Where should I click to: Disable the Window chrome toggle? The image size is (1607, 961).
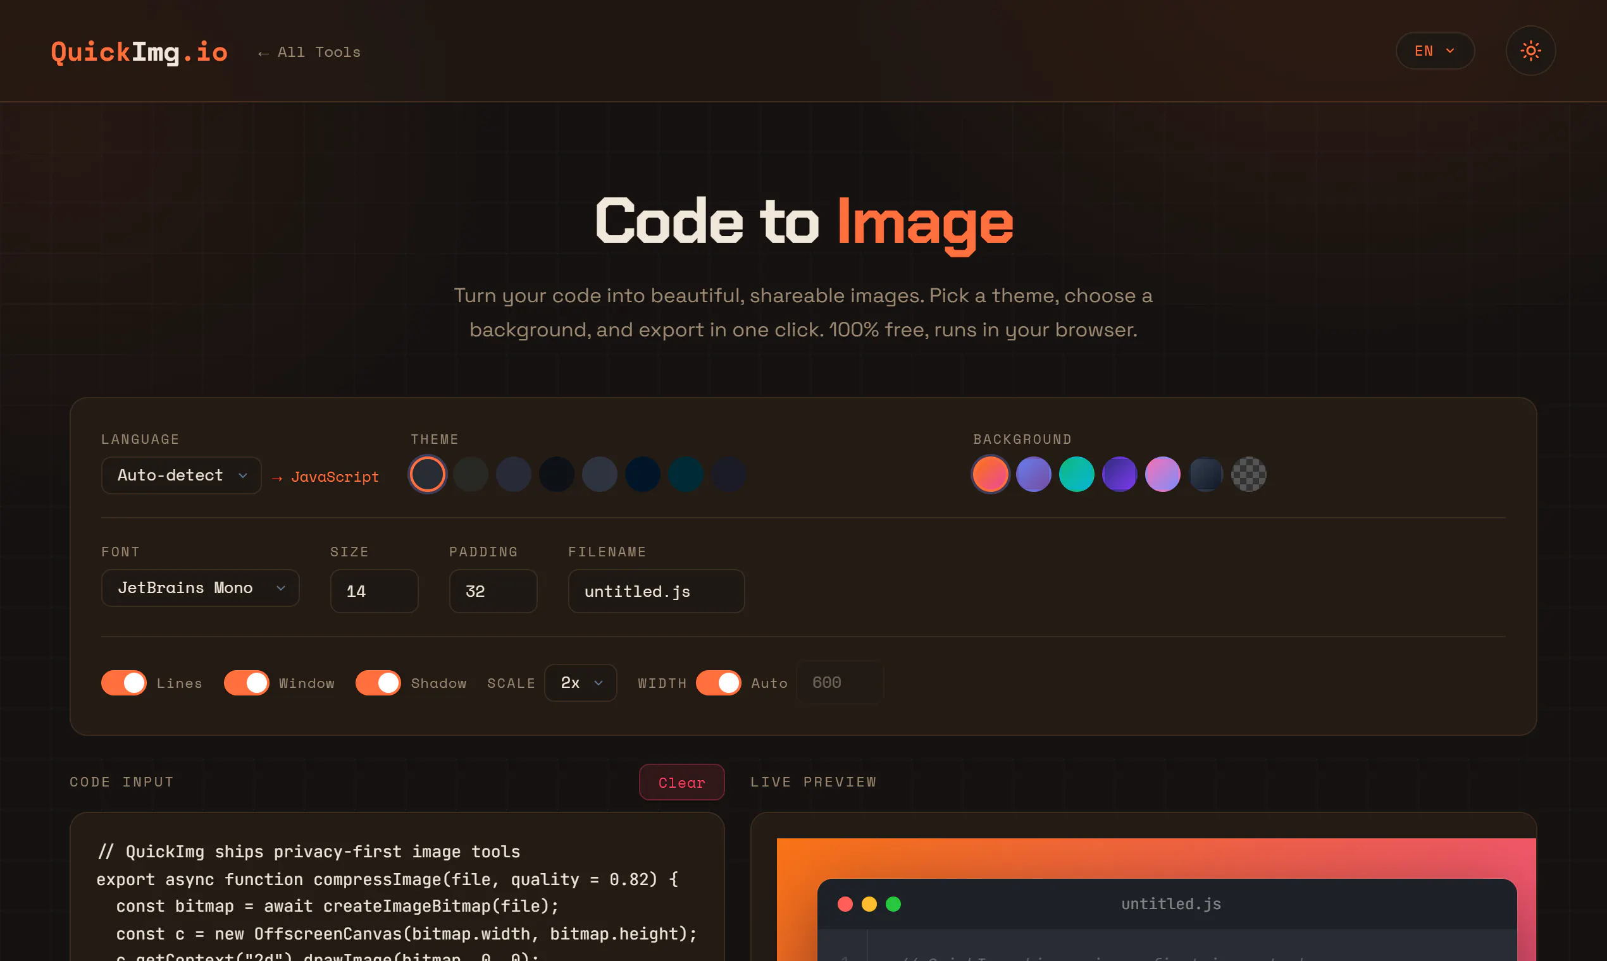click(x=246, y=683)
